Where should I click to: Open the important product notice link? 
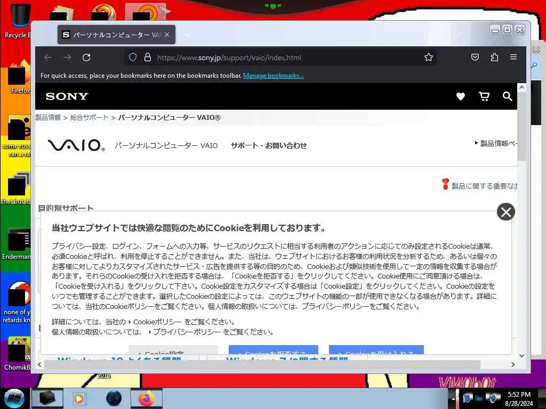480,186
